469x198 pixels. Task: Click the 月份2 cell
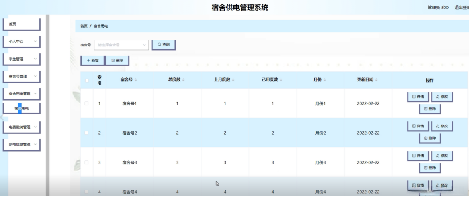[320, 133]
